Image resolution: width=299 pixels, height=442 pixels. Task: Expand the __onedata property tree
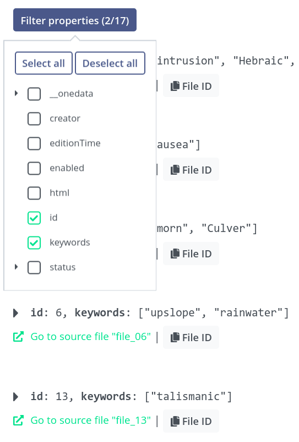[x=16, y=93]
